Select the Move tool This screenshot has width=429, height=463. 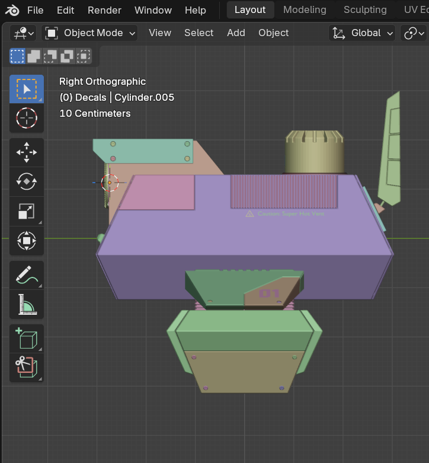click(x=27, y=152)
